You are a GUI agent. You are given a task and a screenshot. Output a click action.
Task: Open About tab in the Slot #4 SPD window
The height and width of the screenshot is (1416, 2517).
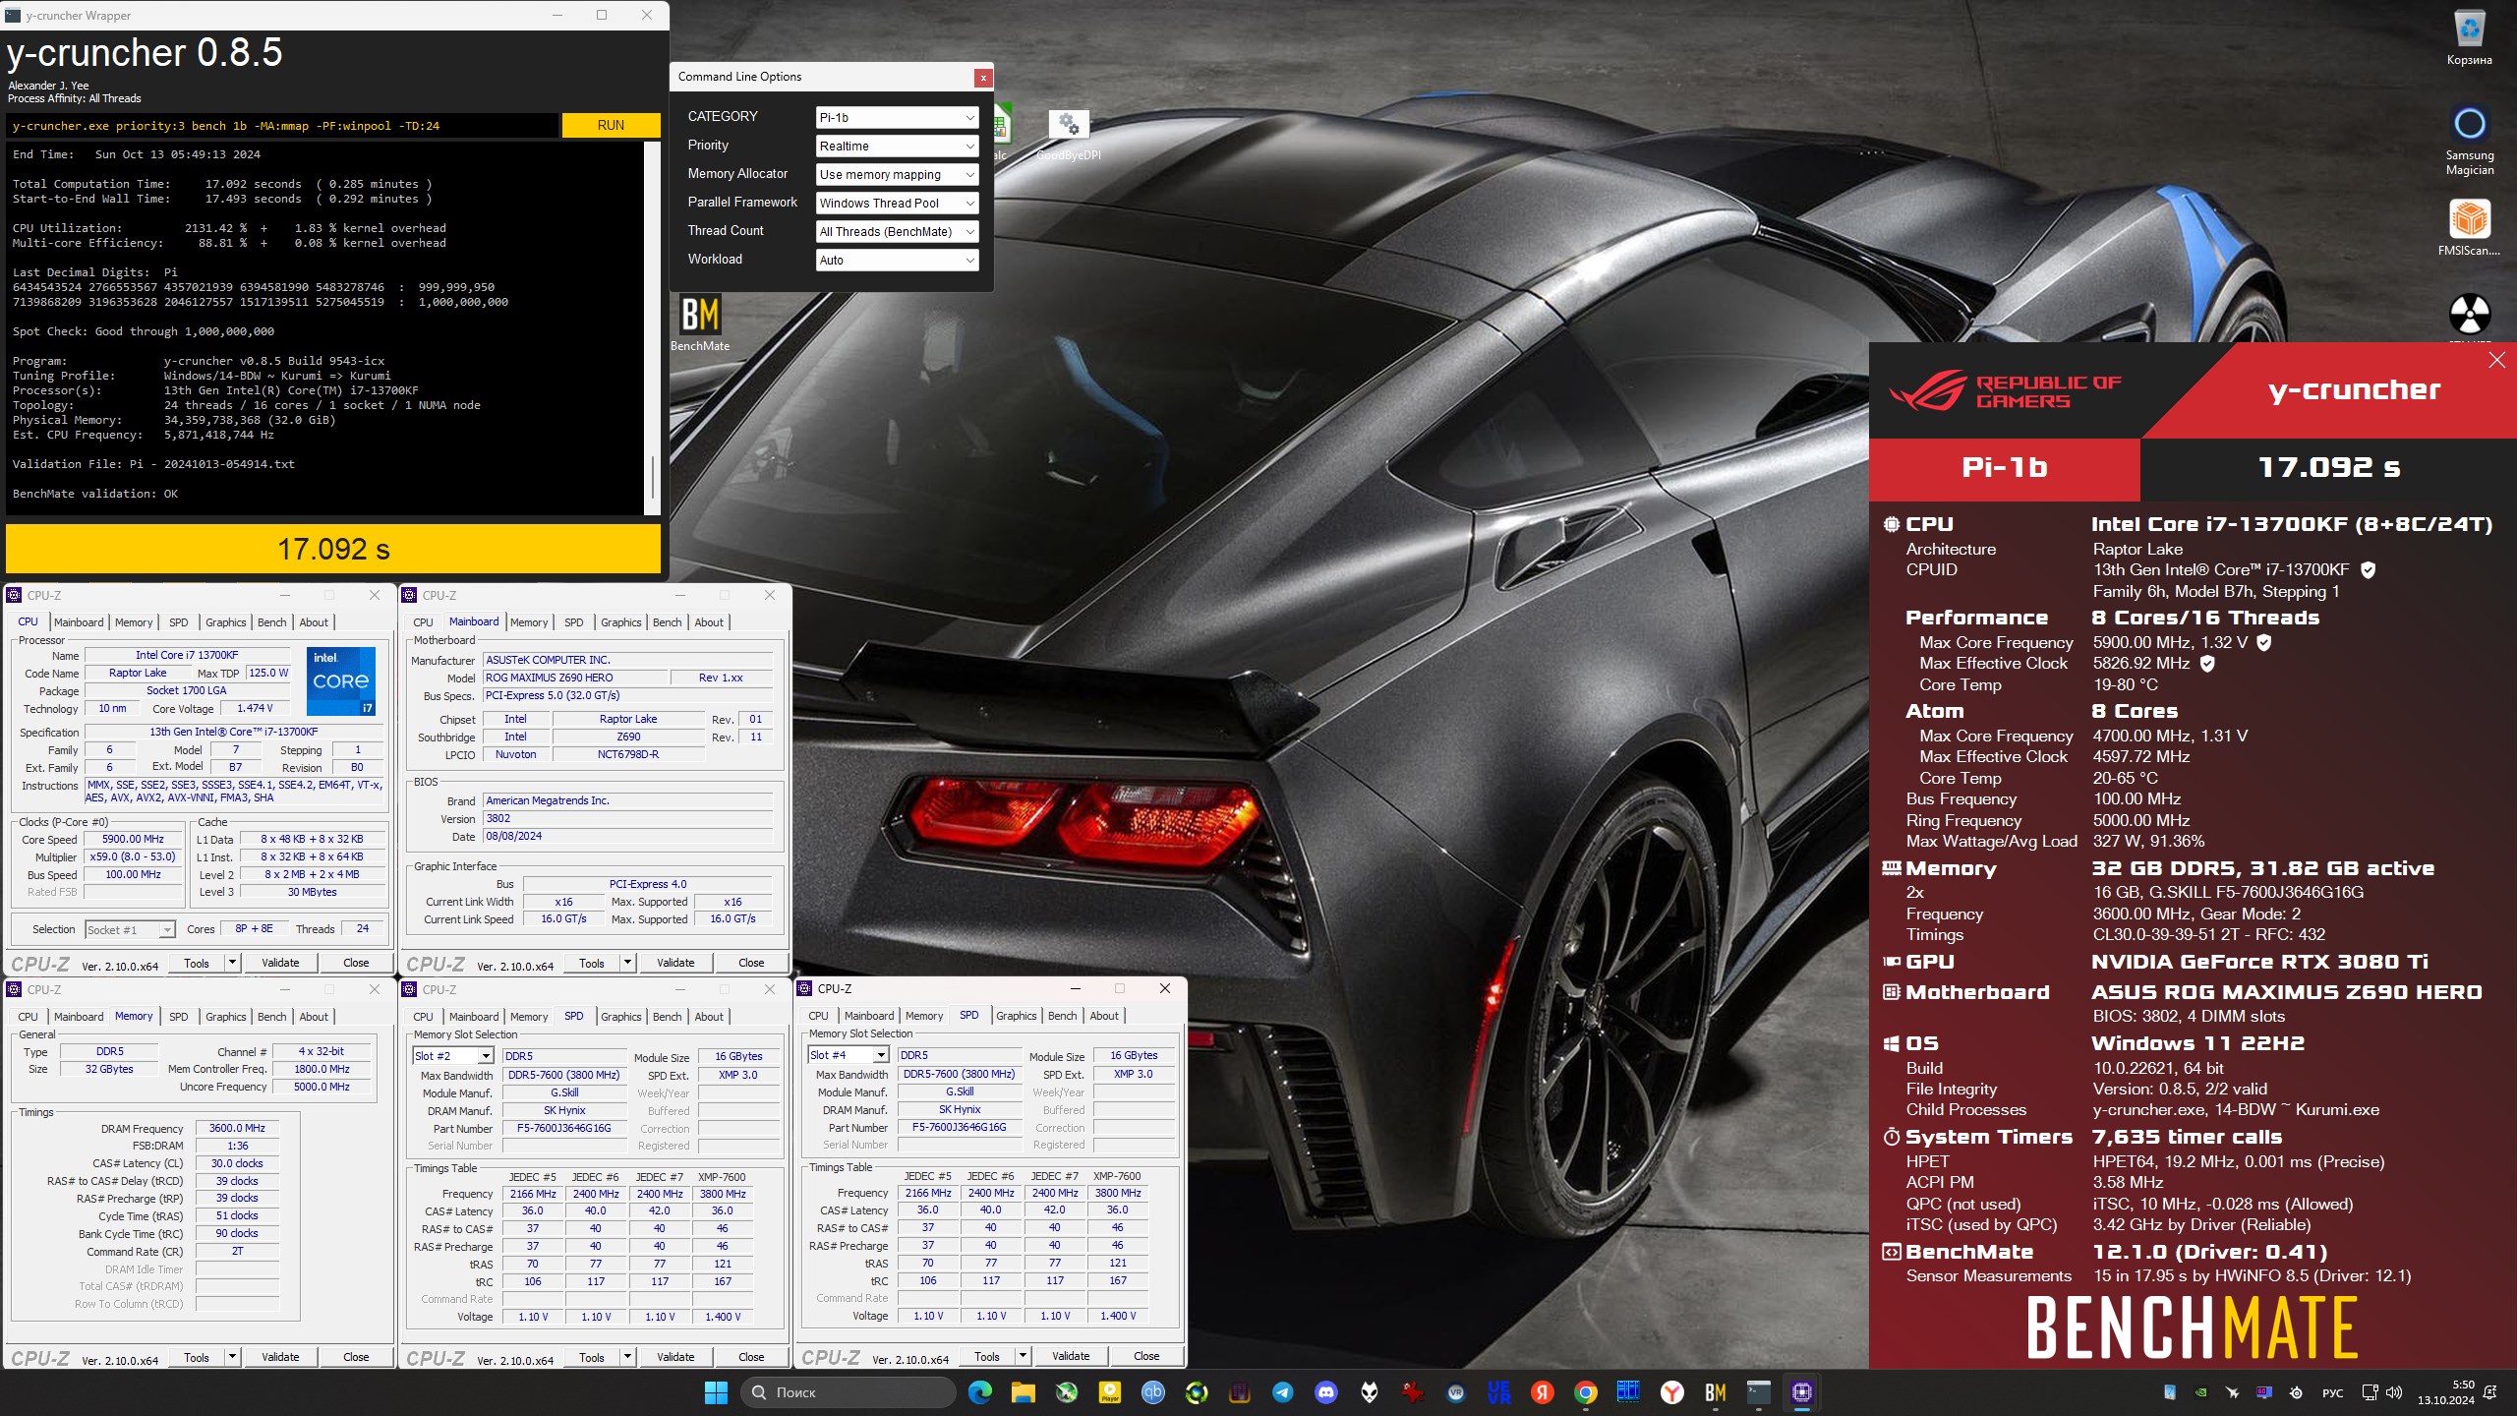1103,1016
